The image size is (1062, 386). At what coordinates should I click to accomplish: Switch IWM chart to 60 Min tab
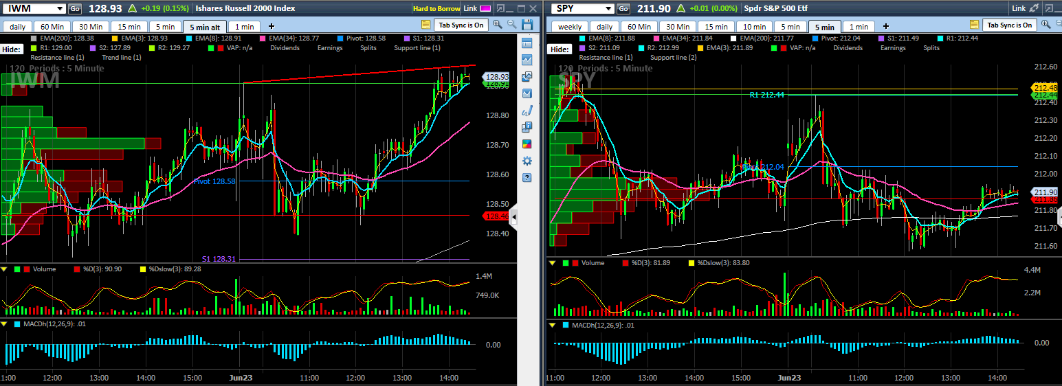(x=53, y=26)
